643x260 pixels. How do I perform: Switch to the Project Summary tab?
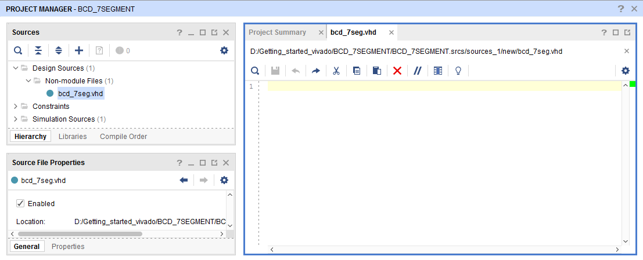point(277,32)
